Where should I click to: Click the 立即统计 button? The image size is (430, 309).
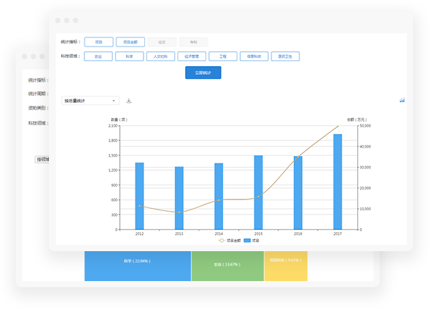[x=203, y=73]
